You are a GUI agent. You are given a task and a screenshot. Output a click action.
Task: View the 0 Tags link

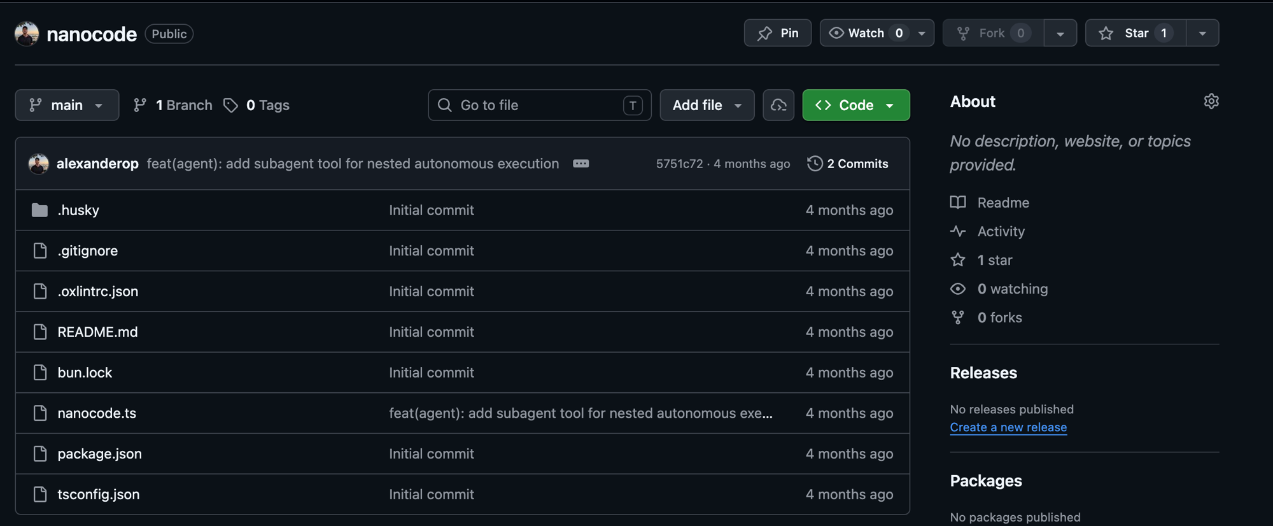(x=257, y=105)
